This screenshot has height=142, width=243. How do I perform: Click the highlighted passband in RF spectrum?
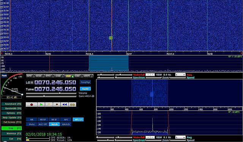point(109,63)
